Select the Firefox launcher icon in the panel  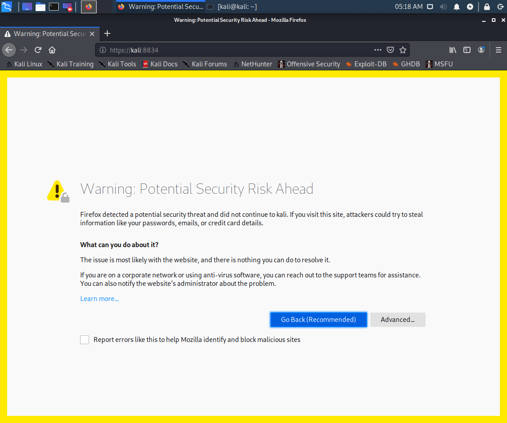point(89,7)
